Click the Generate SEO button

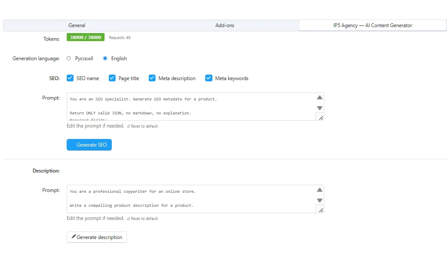[x=89, y=145]
